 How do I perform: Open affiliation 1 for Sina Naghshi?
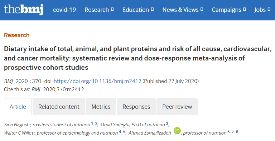[92, 123]
